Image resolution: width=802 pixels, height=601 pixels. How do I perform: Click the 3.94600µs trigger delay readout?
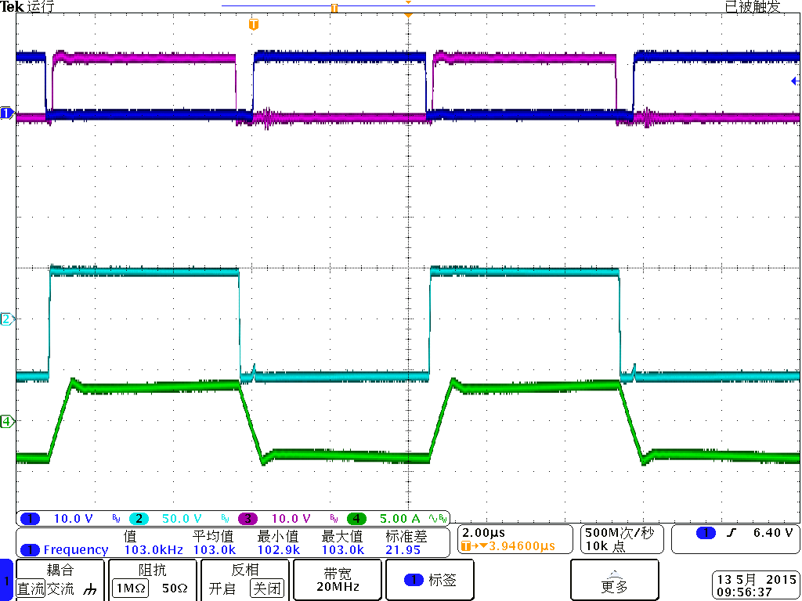coord(522,545)
